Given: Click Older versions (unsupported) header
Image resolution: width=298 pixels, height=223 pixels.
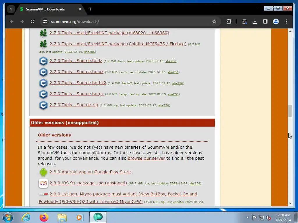Looking at the screenshot, I should click(122, 123).
